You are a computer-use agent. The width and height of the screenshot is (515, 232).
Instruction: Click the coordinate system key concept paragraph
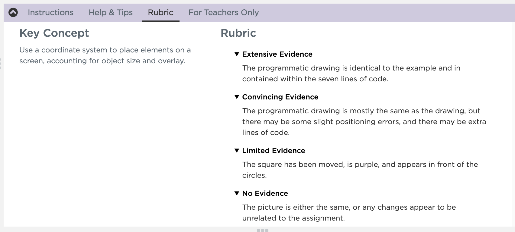pyautogui.click(x=105, y=55)
